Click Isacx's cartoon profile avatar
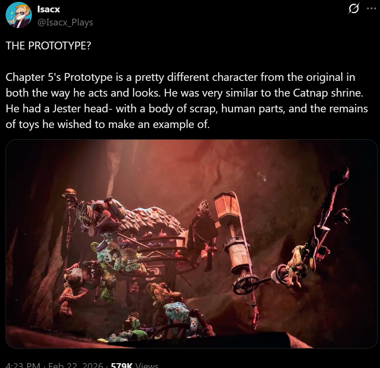The image size is (380, 368). tap(19, 15)
